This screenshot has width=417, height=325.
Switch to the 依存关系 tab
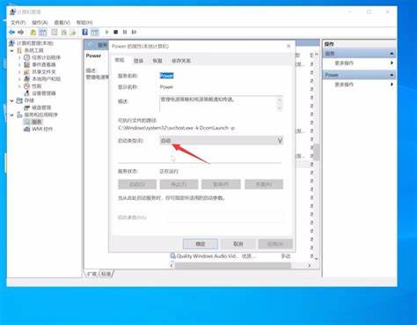[x=181, y=61]
